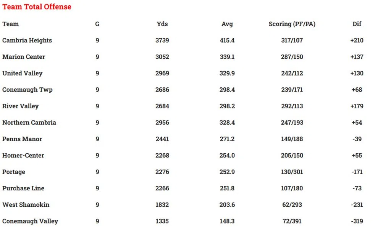Choose Northern Cambria from the team list

click(29, 122)
